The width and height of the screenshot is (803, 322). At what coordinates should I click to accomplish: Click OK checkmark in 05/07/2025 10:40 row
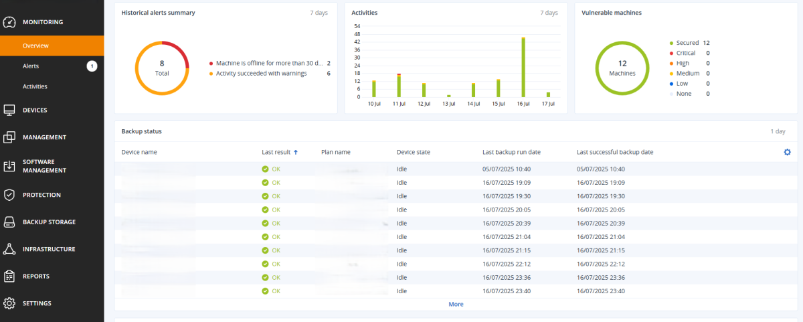coord(266,169)
